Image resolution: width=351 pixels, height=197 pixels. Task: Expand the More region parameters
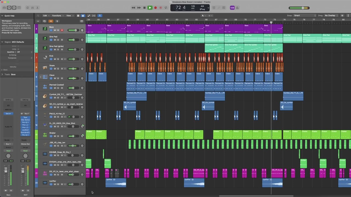pyautogui.click(x=2, y=70)
